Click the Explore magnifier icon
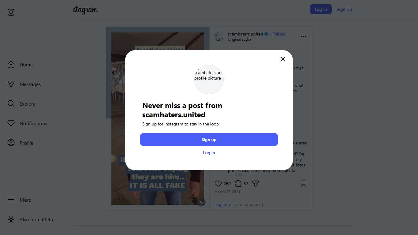The width and height of the screenshot is (418, 235). coord(11,104)
